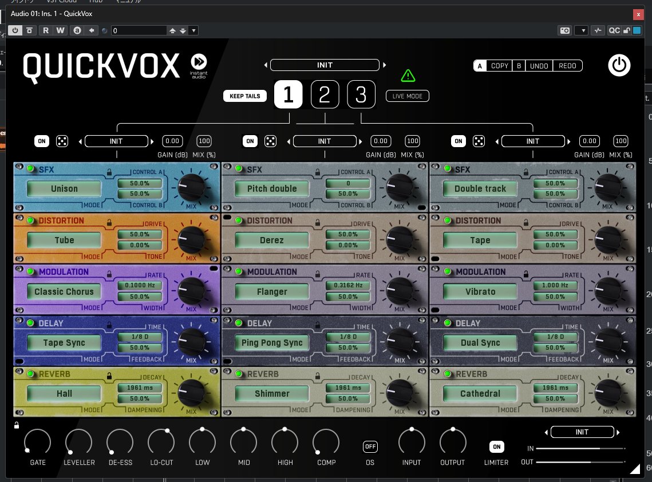The height and width of the screenshot is (482, 652).
Task: Open the QC quick controls button
Action: point(614,30)
